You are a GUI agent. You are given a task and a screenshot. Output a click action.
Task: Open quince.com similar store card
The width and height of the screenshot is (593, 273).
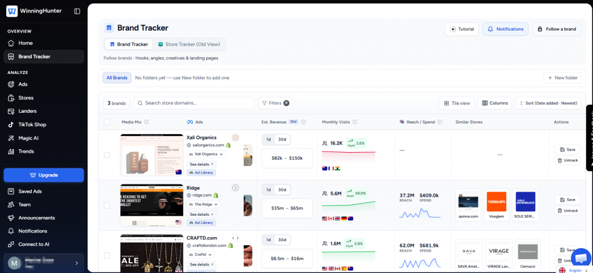(x=468, y=205)
